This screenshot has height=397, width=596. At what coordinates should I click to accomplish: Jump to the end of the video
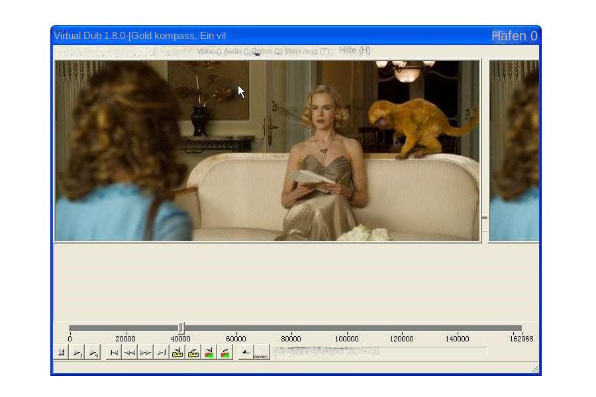162,353
